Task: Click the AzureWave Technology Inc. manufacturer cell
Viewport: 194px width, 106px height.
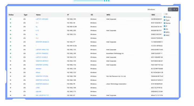Action: (115, 53)
